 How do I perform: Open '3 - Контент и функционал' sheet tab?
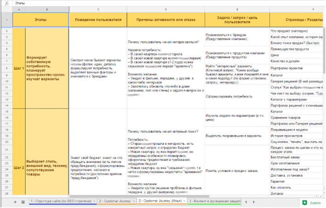click(214, 201)
